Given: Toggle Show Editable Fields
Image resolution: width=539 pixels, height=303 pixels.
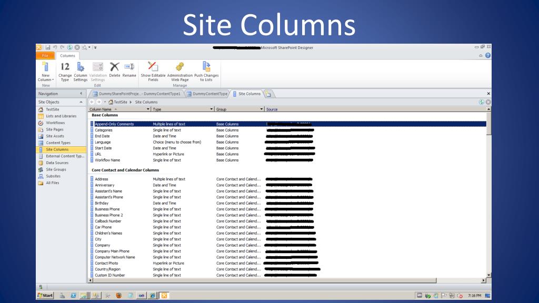Looking at the screenshot, I should [153, 72].
